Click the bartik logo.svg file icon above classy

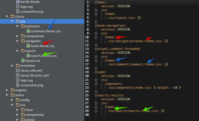(18, 6)
